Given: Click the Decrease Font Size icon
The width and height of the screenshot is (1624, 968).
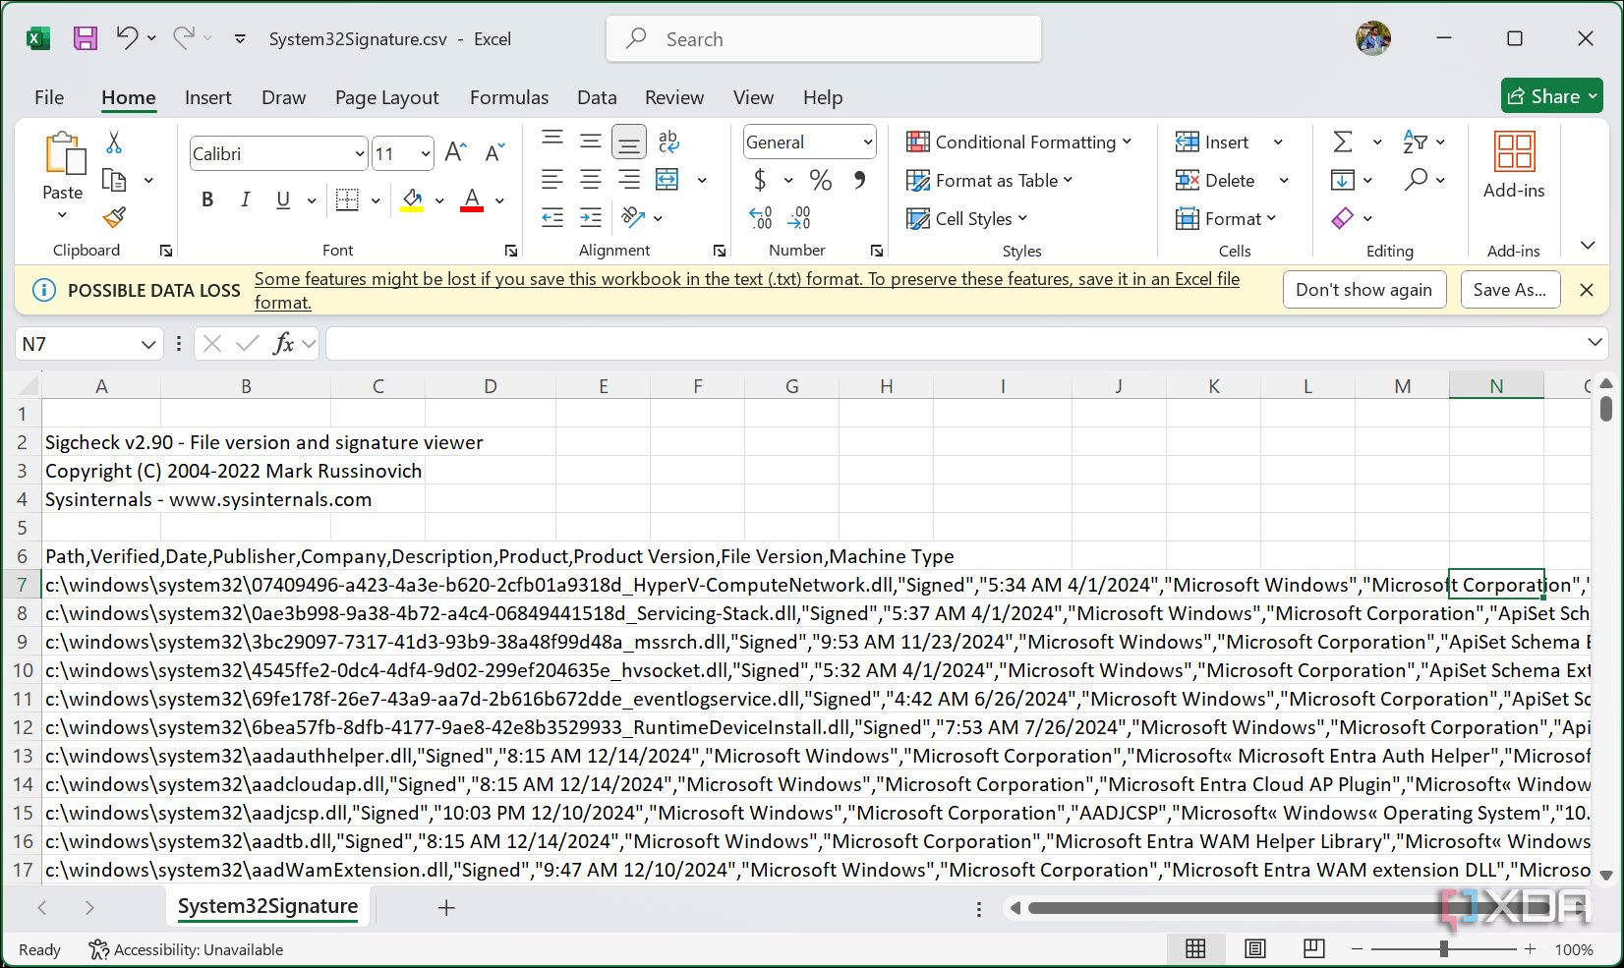Looking at the screenshot, I should pos(494,152).
